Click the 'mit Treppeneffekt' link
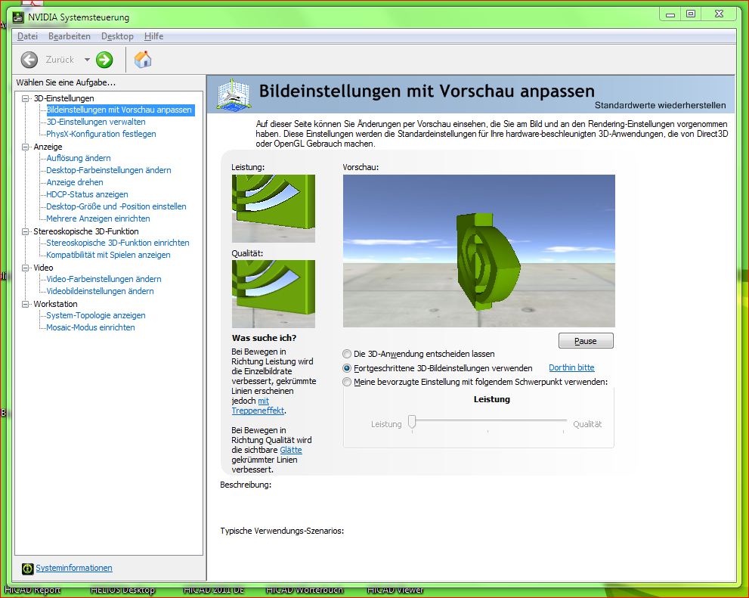This screenshot has height=598, width=749. tap(258, 406)
